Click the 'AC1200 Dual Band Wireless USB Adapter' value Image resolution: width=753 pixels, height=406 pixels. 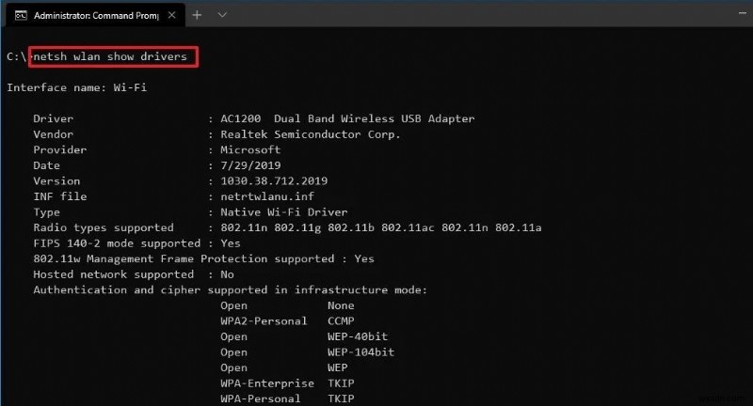pyautogui.click(x=347, y=118)
